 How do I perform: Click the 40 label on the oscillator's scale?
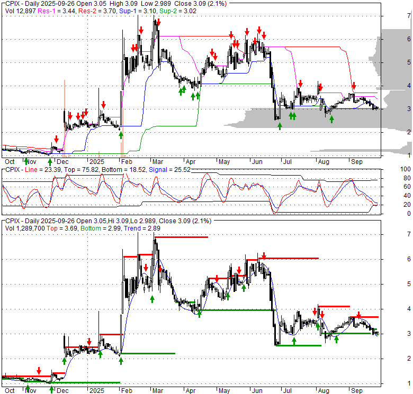point(407,196)
